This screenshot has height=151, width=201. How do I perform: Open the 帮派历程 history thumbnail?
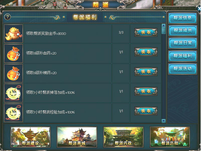(x=170, y=137)
